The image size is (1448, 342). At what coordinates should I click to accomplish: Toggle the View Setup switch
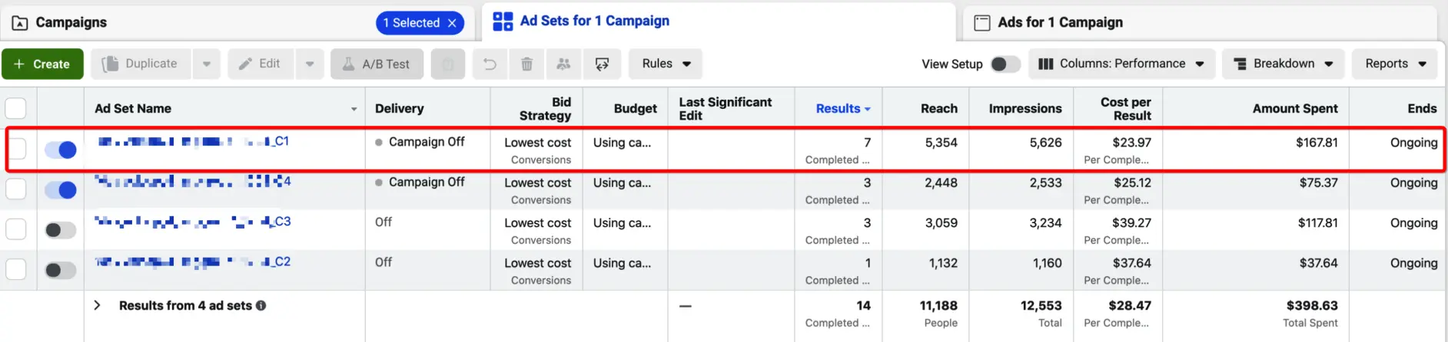(1005, 64)
